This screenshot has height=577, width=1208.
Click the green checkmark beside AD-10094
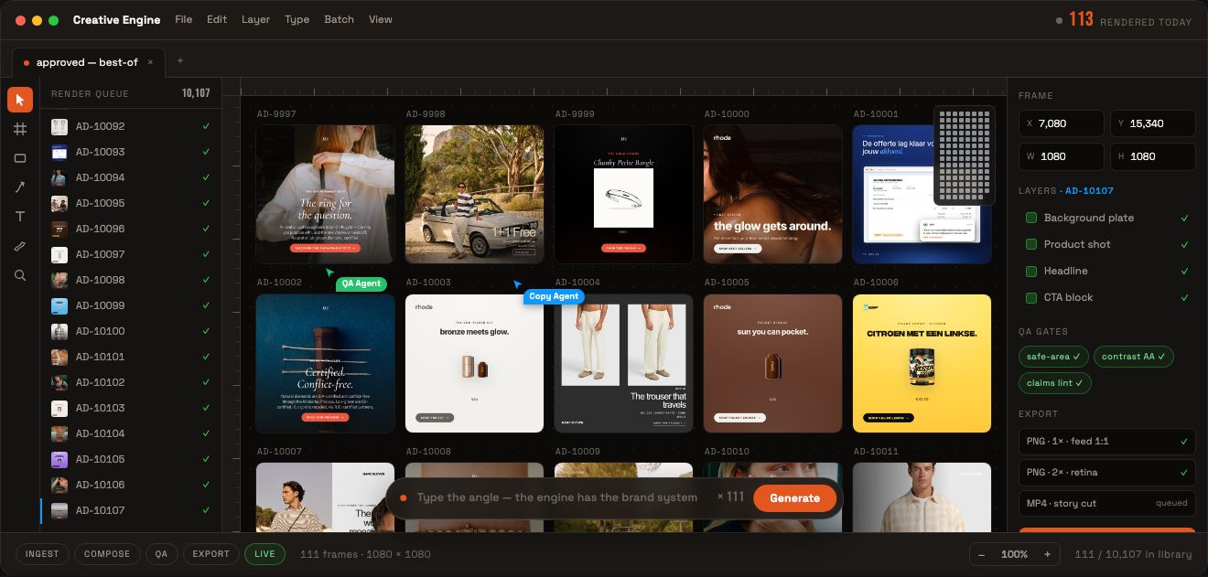206,177
